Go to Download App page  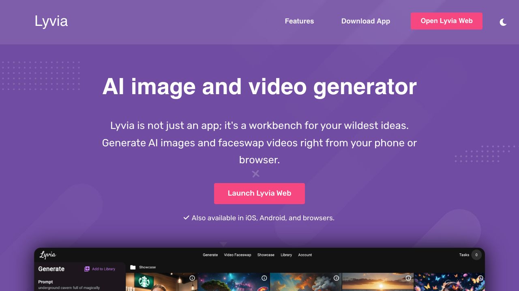(x=365, y=21)
